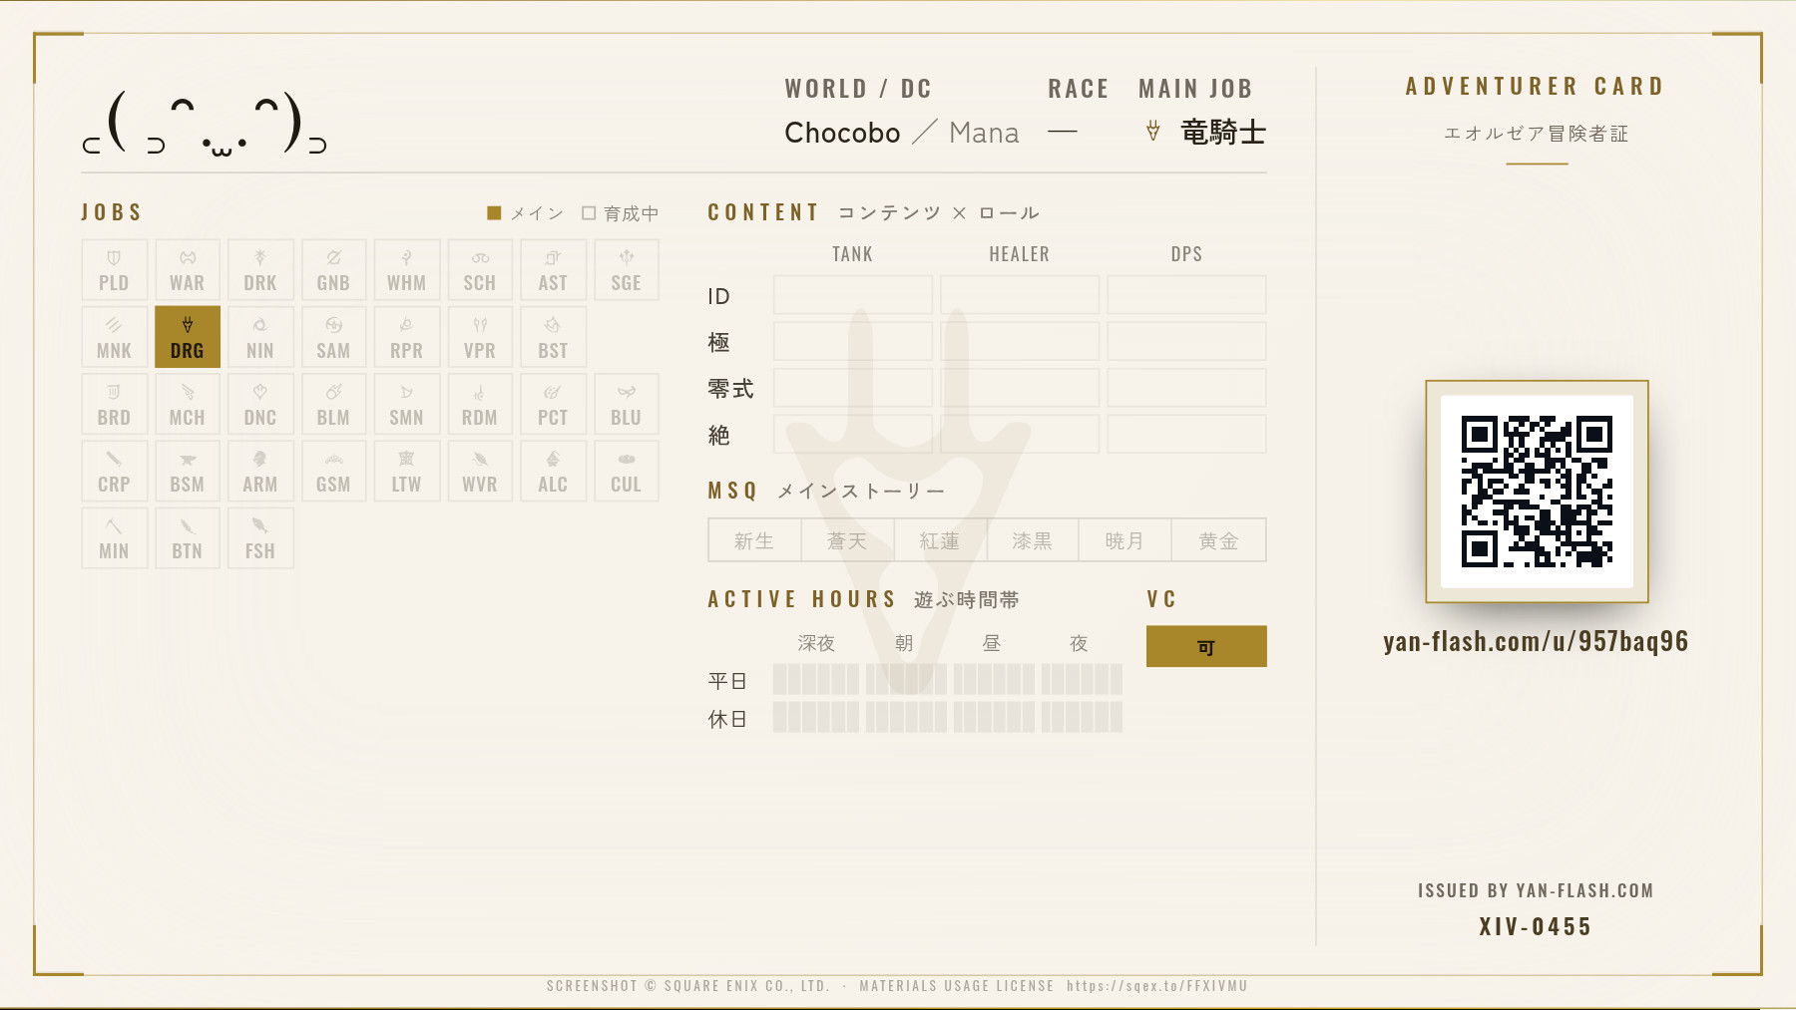Open the sqex.to/FFXIVMU license link

click(x=1156, y=986)
